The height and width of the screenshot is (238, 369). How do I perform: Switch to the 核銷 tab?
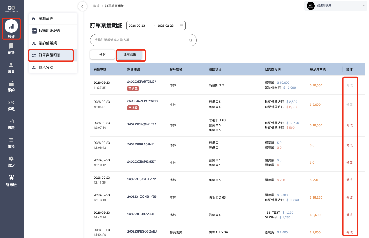pyautogui.click(x=102, y=55)
